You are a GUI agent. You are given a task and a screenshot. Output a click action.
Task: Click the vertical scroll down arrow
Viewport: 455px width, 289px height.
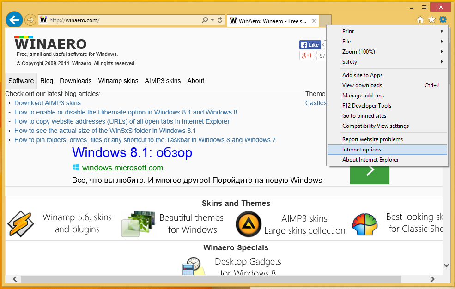446,265
